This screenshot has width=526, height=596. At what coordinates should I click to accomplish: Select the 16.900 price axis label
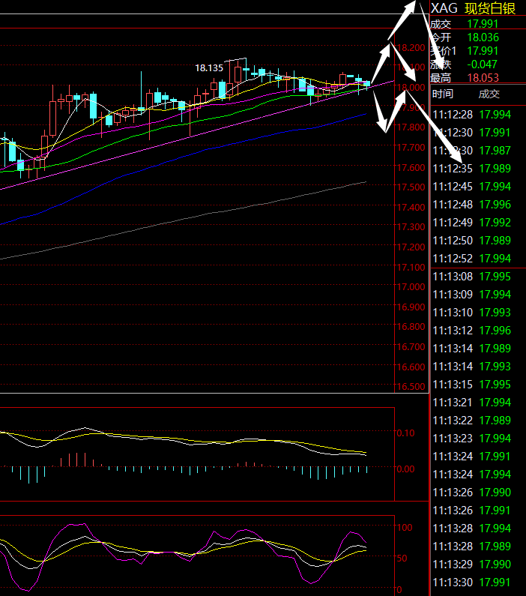click(x=411, y=307)
